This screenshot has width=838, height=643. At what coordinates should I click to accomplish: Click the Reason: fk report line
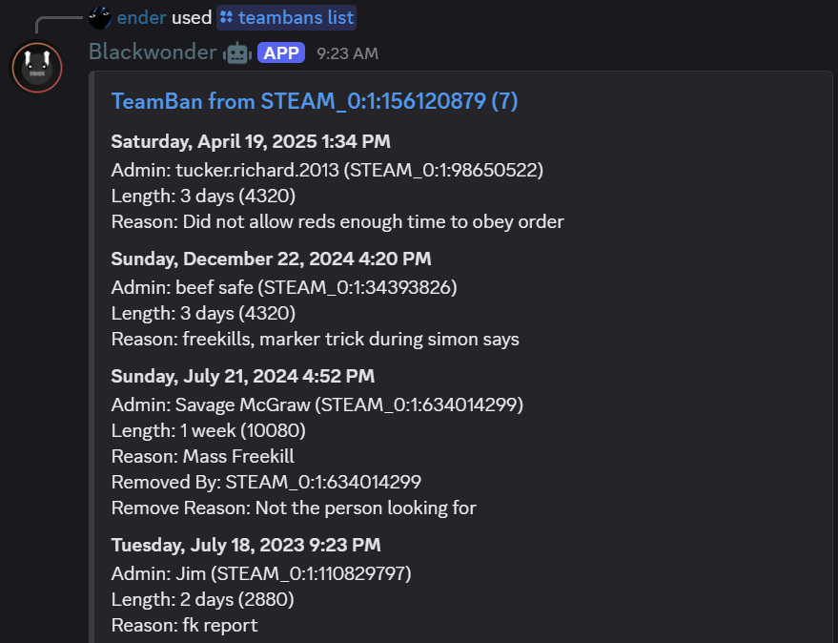pyautogui.click(x=184, y=625)
